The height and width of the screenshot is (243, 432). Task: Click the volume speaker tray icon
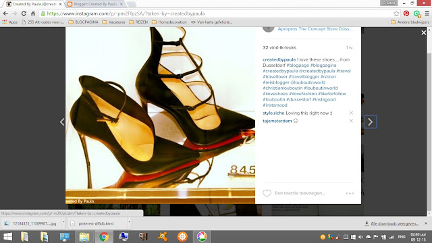coord(360,237)
